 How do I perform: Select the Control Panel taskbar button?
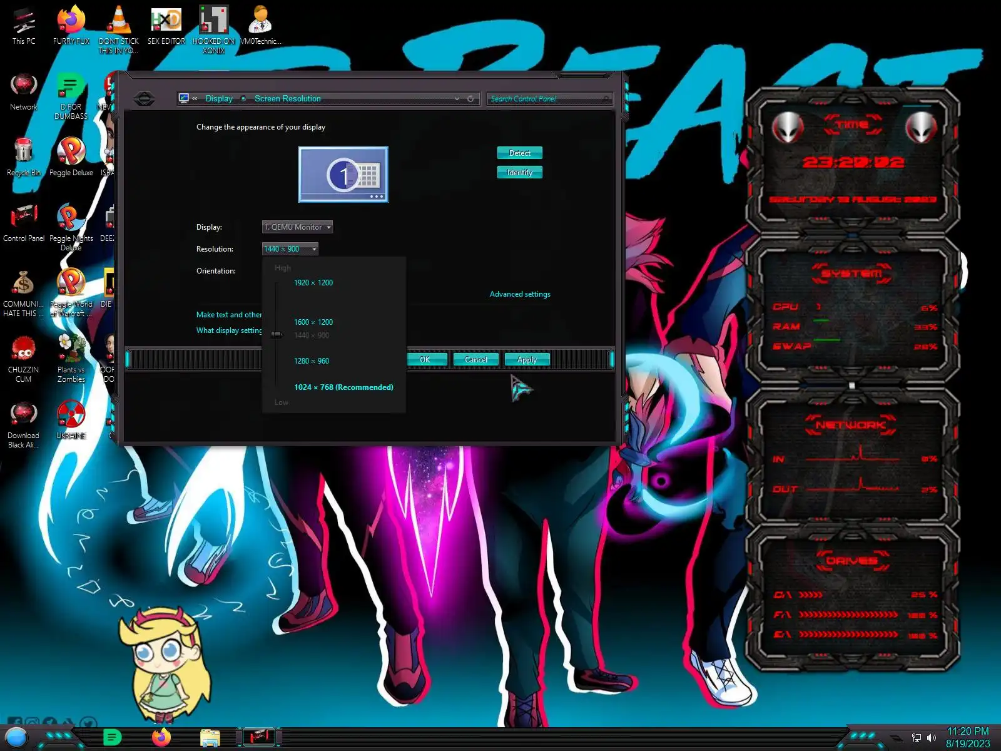[259, 737]
